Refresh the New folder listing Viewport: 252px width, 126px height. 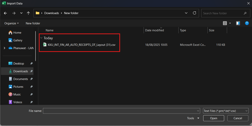tap(194, 13)
